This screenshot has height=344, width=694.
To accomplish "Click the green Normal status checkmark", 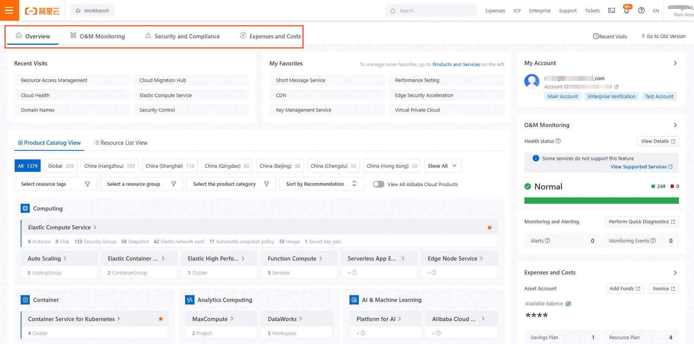I will point(528,186).
